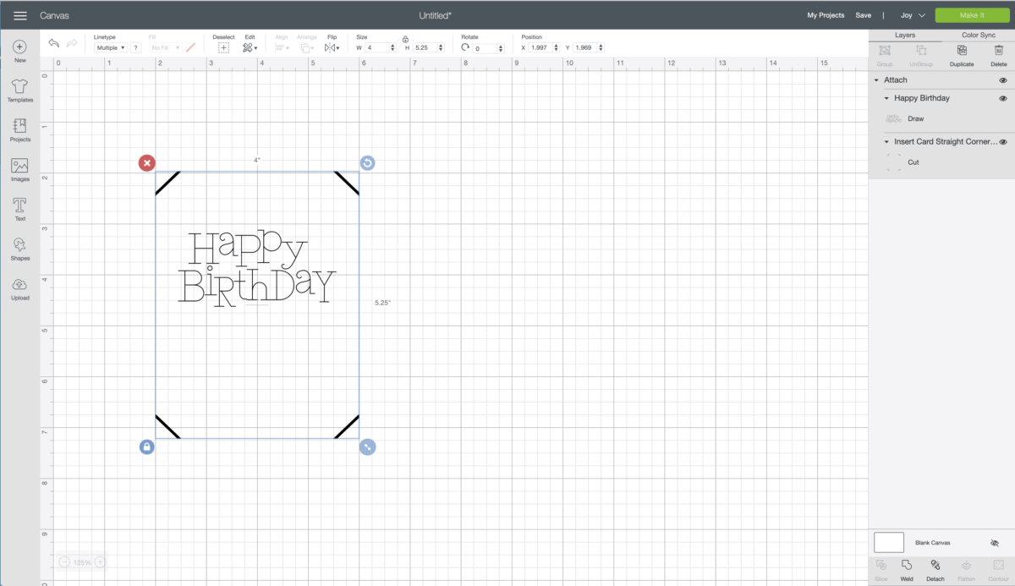Image resolution: width=1015 pixels, height=586 pixels.
Task: Open My Projects
Action: pyautogui.click(x=826, y=14)
